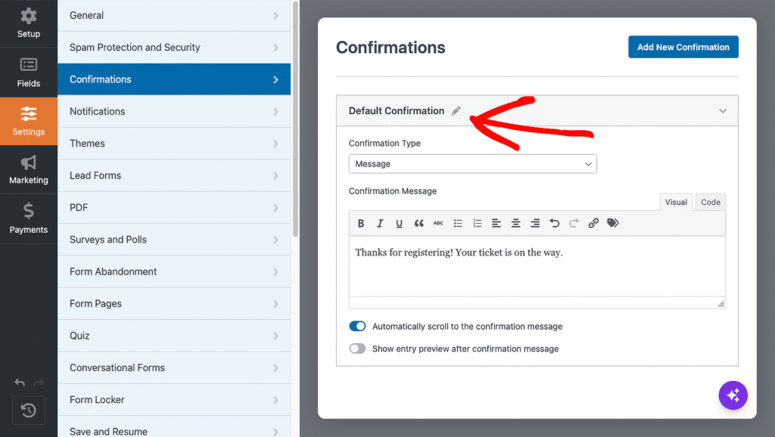This screenshot has height=437, width=775.
Task: Click the redo arrow in sidebar
Action: (x=39, y=383)
